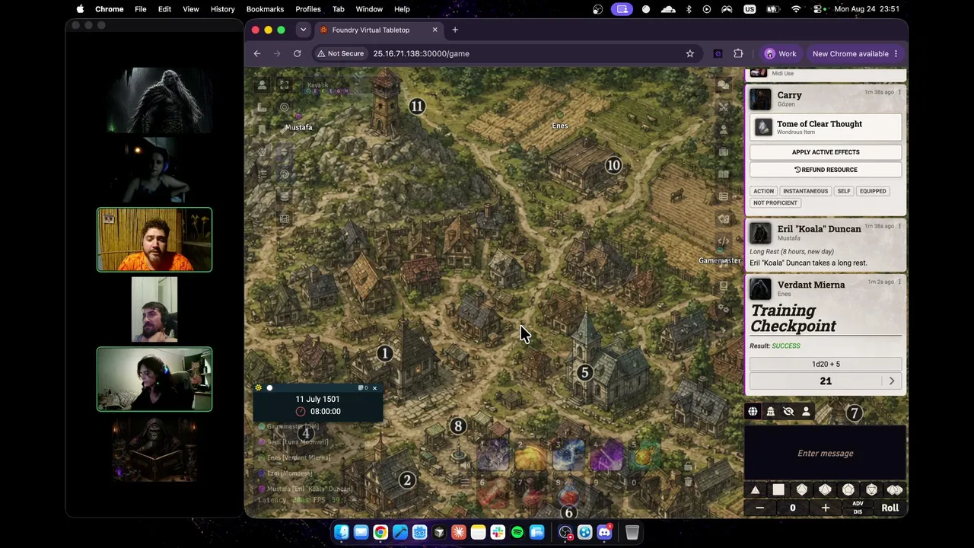Open Verdant Mierna message options menu
The image size is (974, 548).
899,282
